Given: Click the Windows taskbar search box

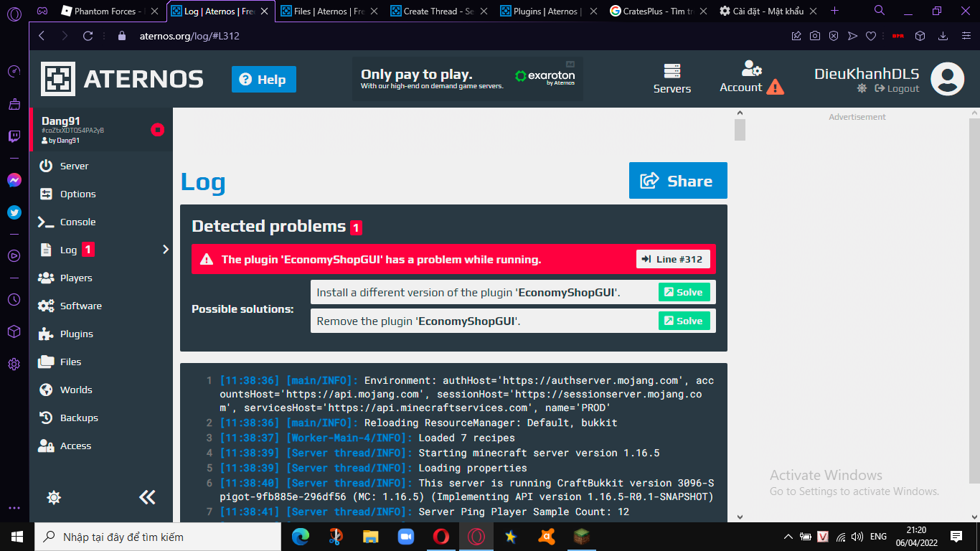Looking at the screenshot, I should pos(158,537).
